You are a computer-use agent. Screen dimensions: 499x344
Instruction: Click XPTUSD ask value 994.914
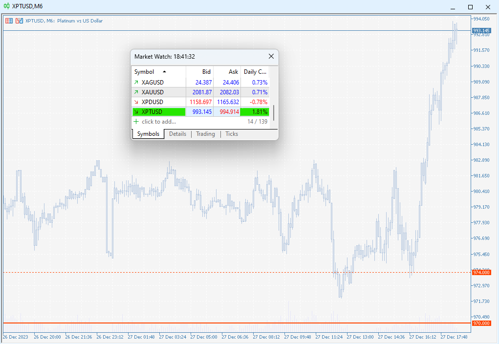click(229, 112)
